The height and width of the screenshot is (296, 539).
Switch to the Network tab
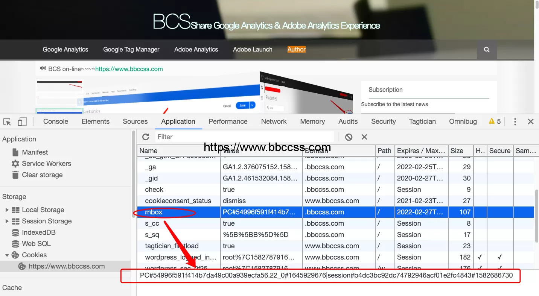tap(274, 121)
